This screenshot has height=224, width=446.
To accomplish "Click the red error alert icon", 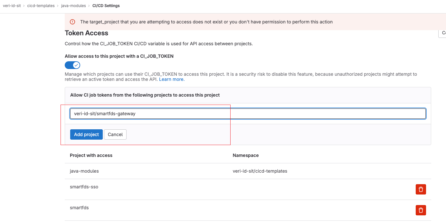I will click(72, 22).
